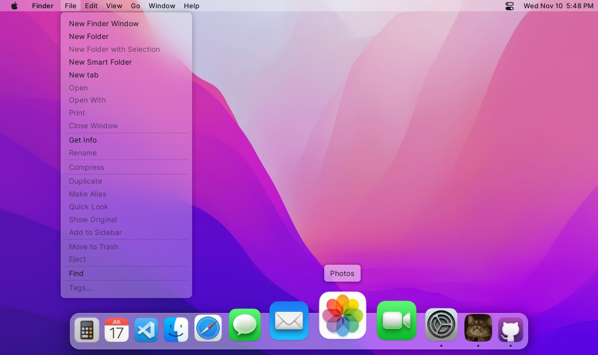Viewport: 598px width, 355px height.
Task: Open Control Center in menu bar
Action: pos(510,6)
